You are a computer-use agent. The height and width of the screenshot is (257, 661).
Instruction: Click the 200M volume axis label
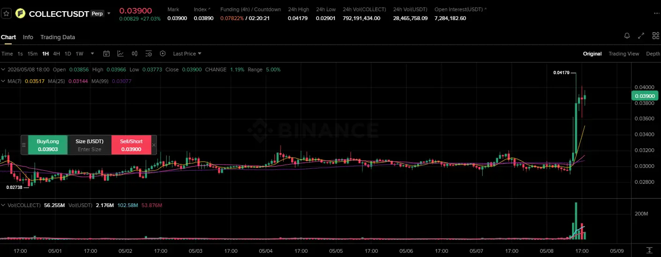(641, 214)
